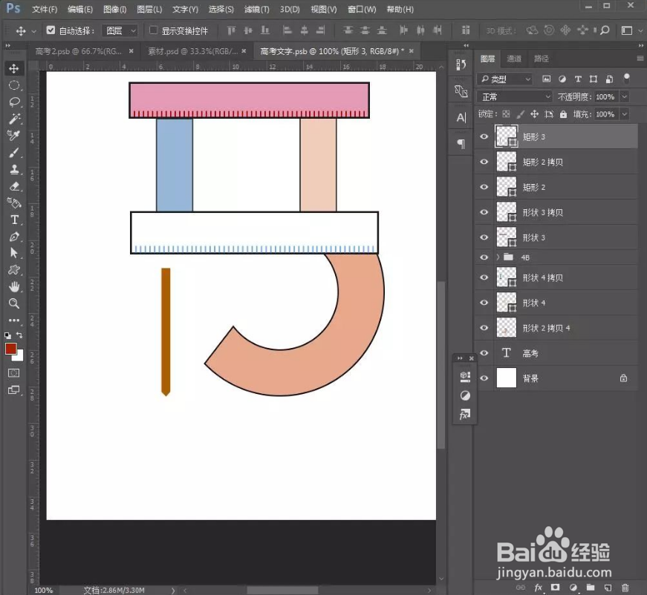Viewport: 647px width, 595px height.
Task: Hide the 形状 3 拷贝 layer
Action: coord(484,212)
